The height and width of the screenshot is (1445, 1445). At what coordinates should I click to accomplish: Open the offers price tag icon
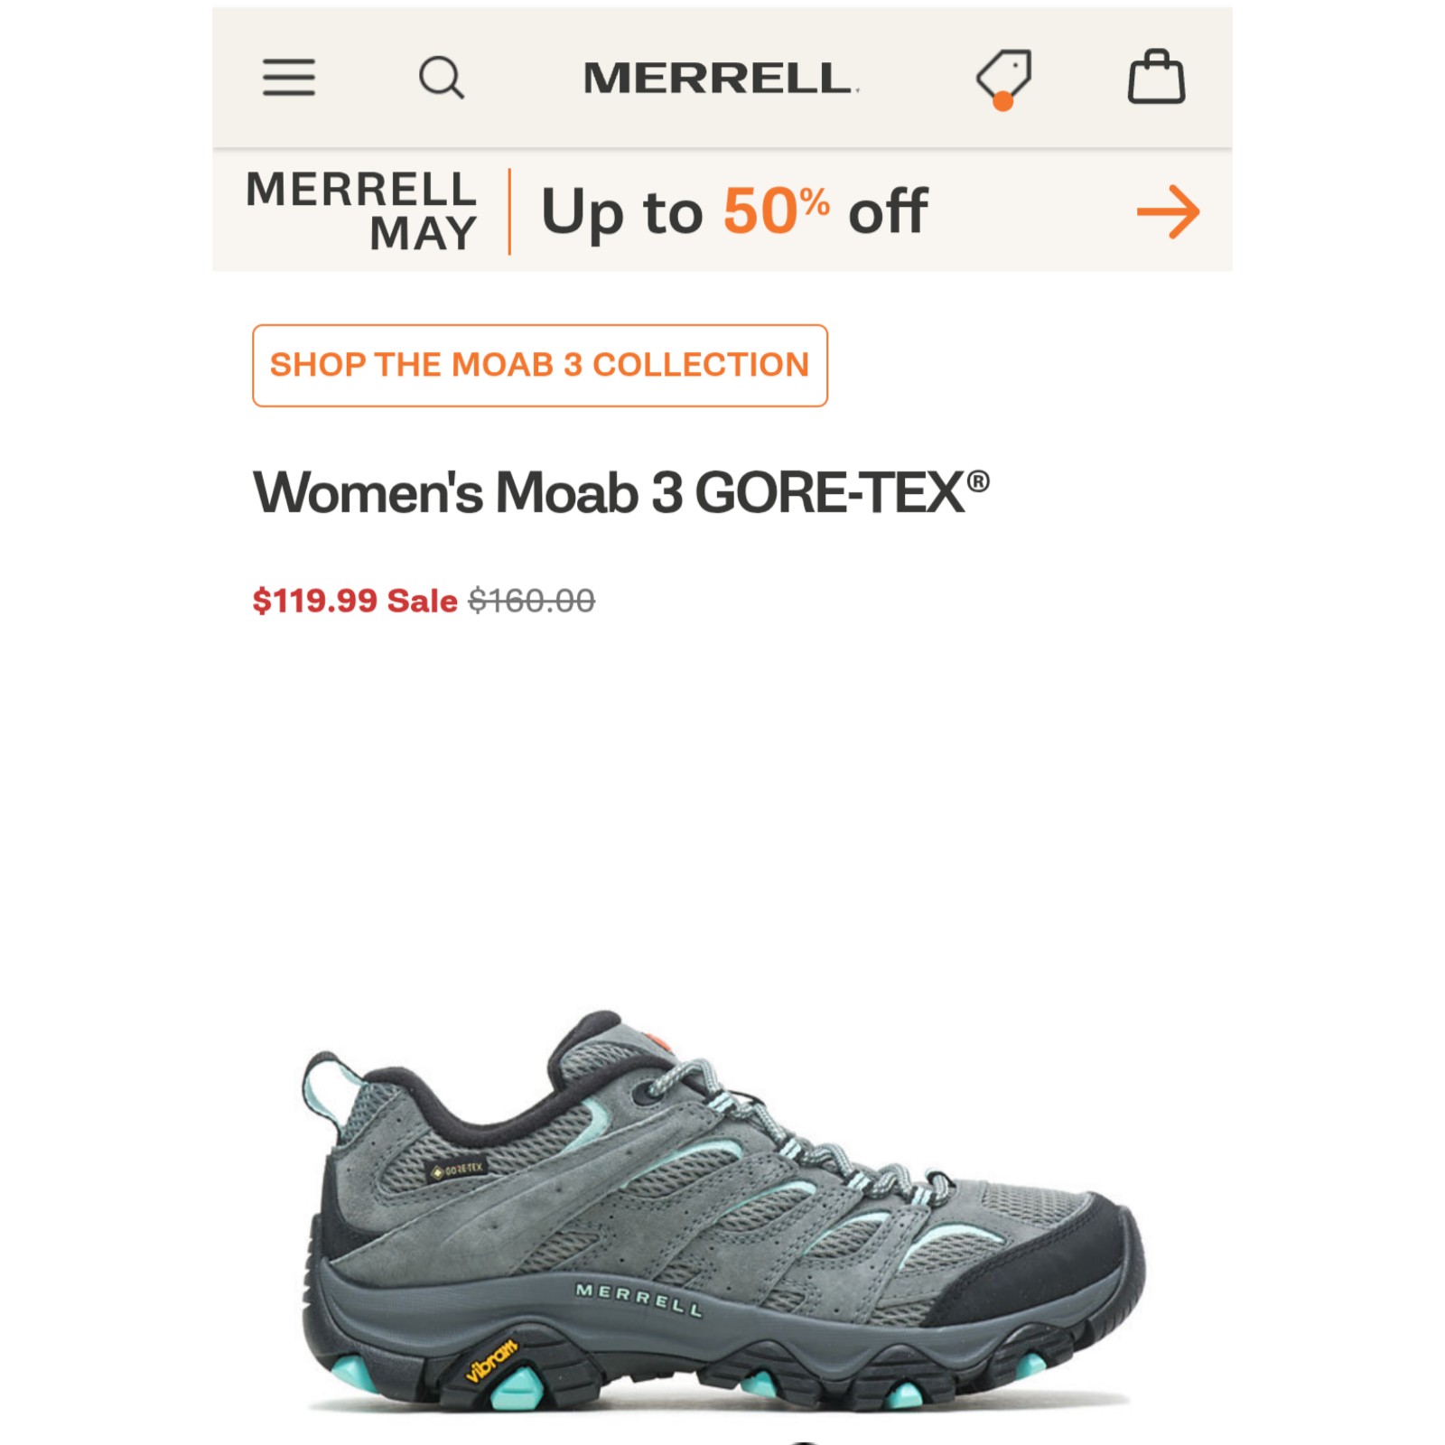point(1003,79)
